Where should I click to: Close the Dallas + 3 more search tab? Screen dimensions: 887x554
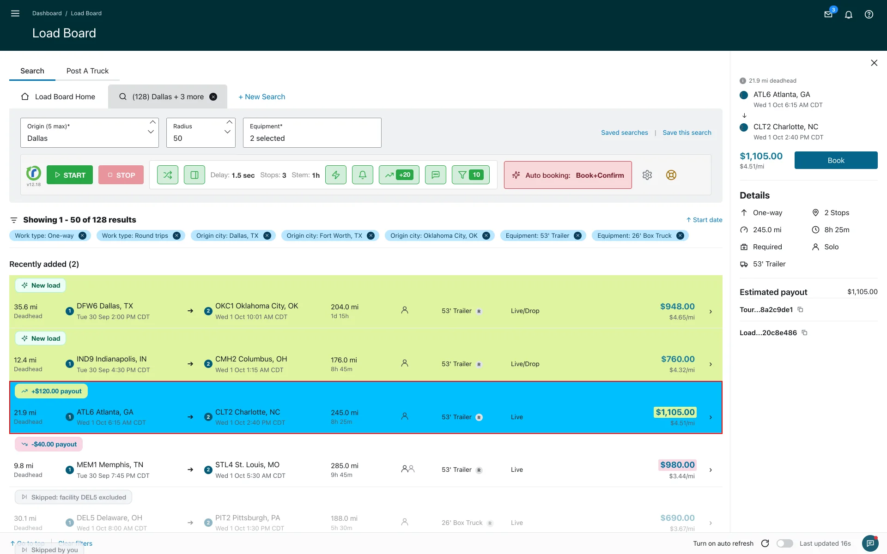pyautogui.click(x=213, y=96)
